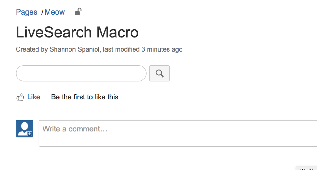The image size is (317, 170).
Task: Click the word LiveSearch in the heading
Action: pos(54,32)
